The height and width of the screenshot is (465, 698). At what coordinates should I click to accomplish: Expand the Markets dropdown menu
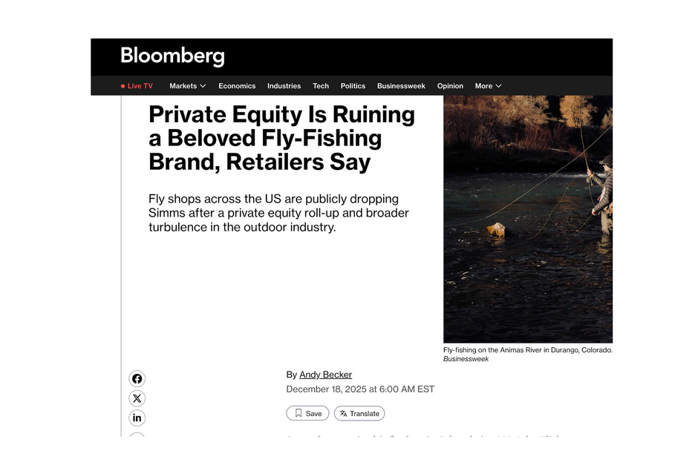[x=187, y=86]
